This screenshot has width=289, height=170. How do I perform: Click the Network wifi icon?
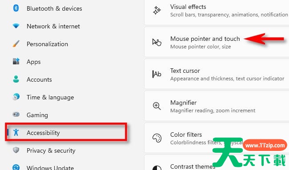[16, 26]
